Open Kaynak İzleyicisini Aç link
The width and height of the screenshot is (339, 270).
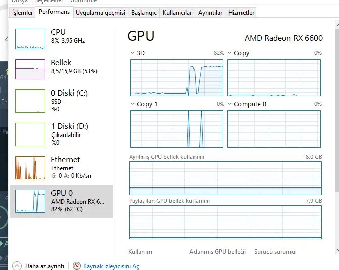(x=111, y=266)
